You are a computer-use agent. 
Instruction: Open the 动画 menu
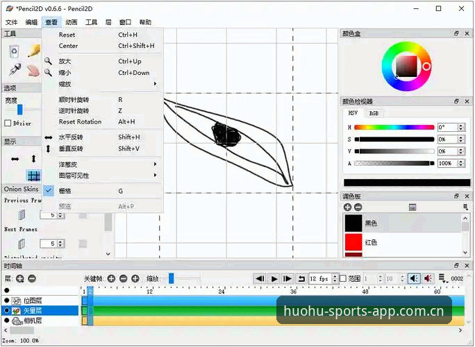pos(72,22)
